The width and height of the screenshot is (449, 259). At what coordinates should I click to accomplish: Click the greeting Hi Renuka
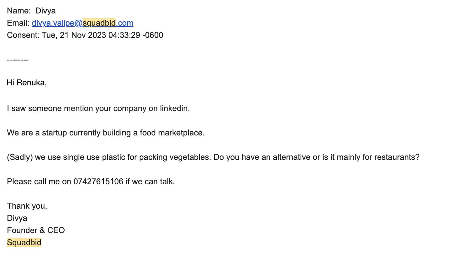coord(27,83)
